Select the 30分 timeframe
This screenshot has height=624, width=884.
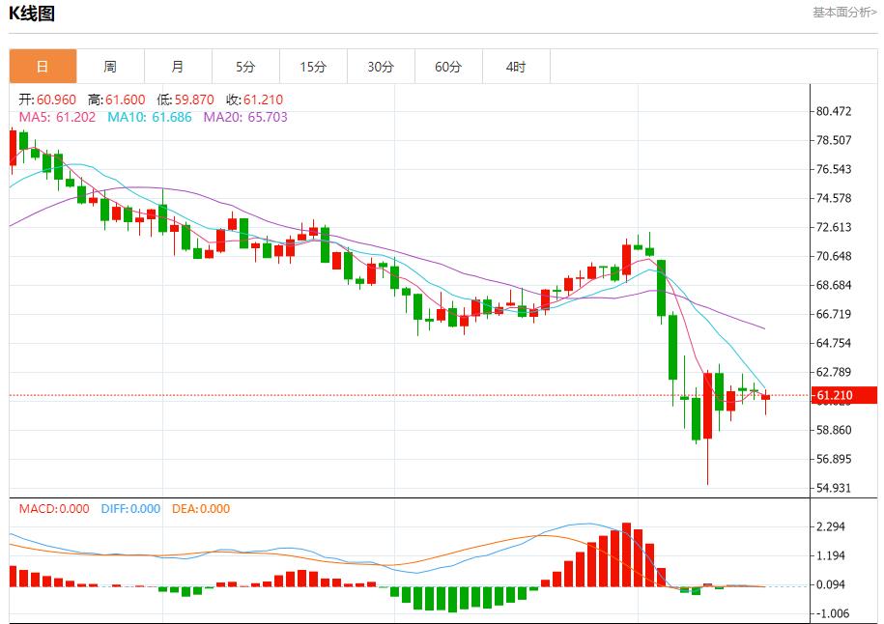coord(381,66)
